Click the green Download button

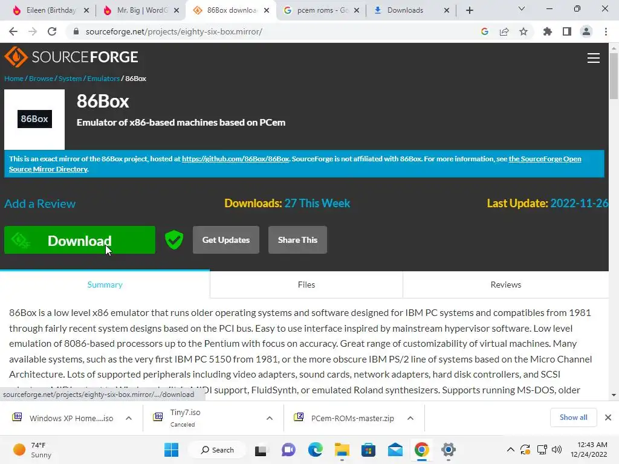(80, 240)
